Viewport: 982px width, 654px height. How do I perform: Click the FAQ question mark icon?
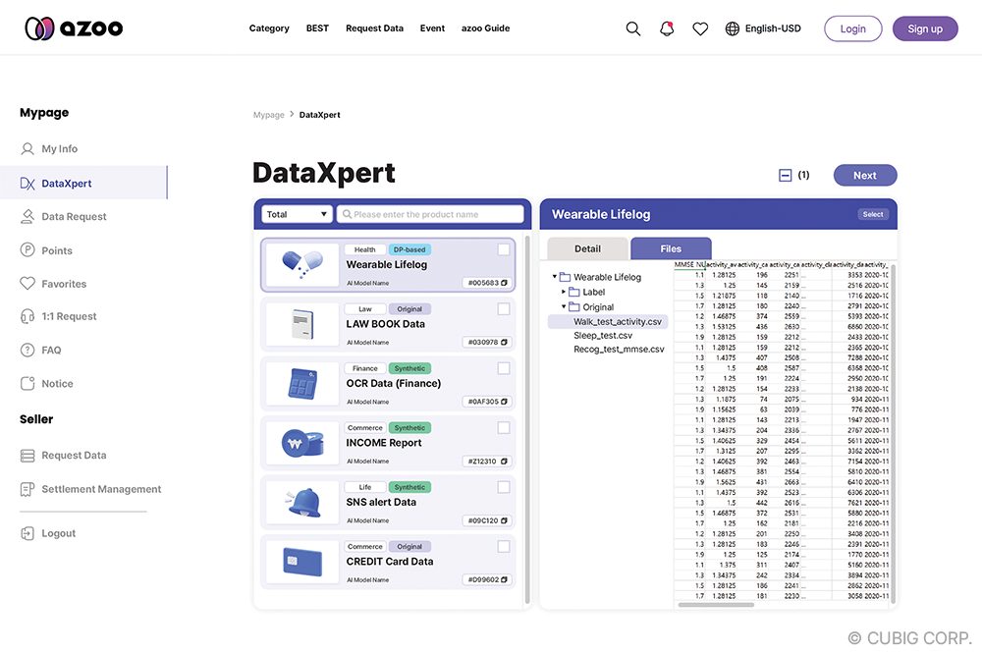click(27, 350)
